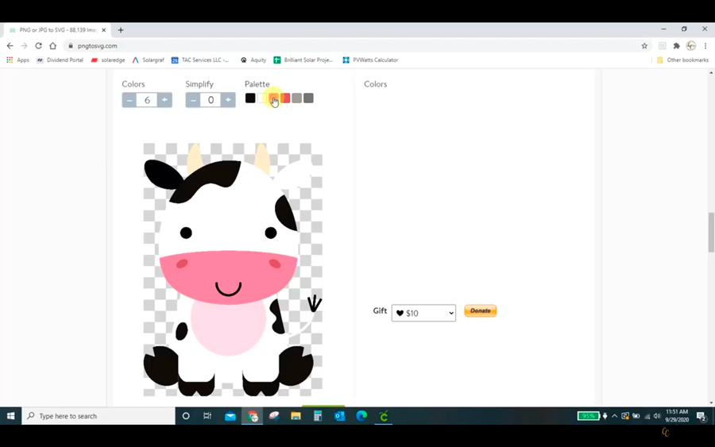Switch to Chrome on the taskbar

click(x=252, y=416)
